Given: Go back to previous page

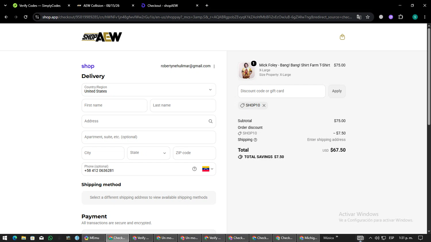Looking at the screenshot, I should click(6, 17).
